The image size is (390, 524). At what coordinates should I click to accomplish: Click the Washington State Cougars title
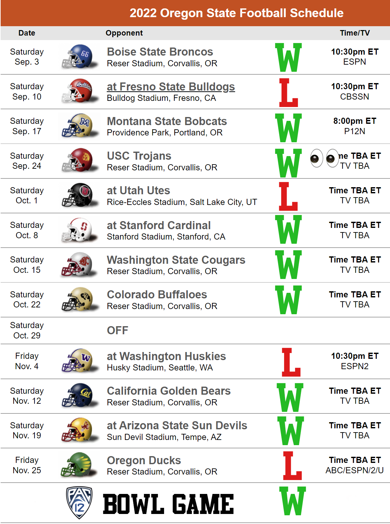point(176,260)
